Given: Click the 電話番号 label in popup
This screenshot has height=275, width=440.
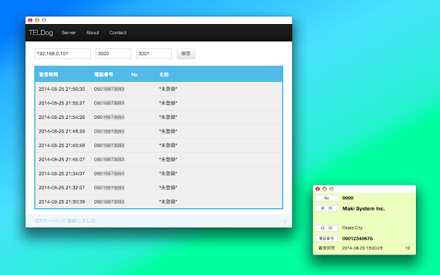Looking at the screenshot, I should click(x=327, y=239).
